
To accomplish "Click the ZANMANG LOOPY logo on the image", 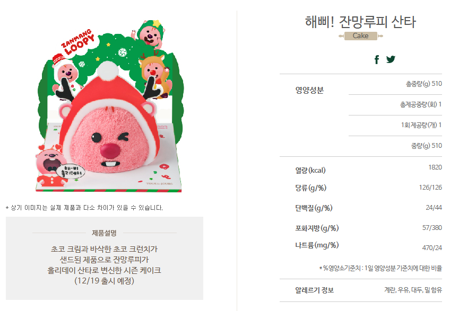I will click(78, 42).
